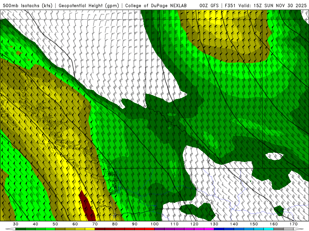Click the legend value 130

pyautogui.click(x=214, y=224)
